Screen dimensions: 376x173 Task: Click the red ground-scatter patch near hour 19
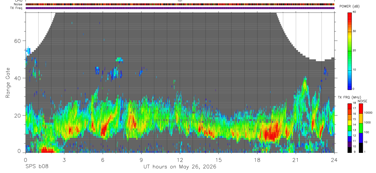269,134
